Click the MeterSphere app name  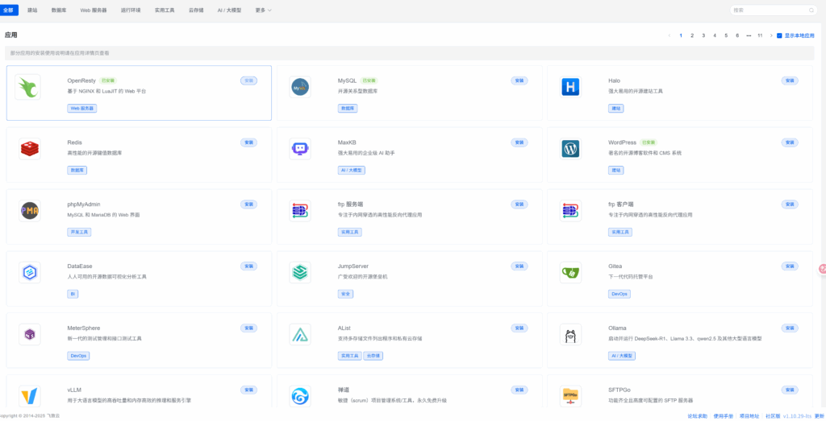(84, 328)
